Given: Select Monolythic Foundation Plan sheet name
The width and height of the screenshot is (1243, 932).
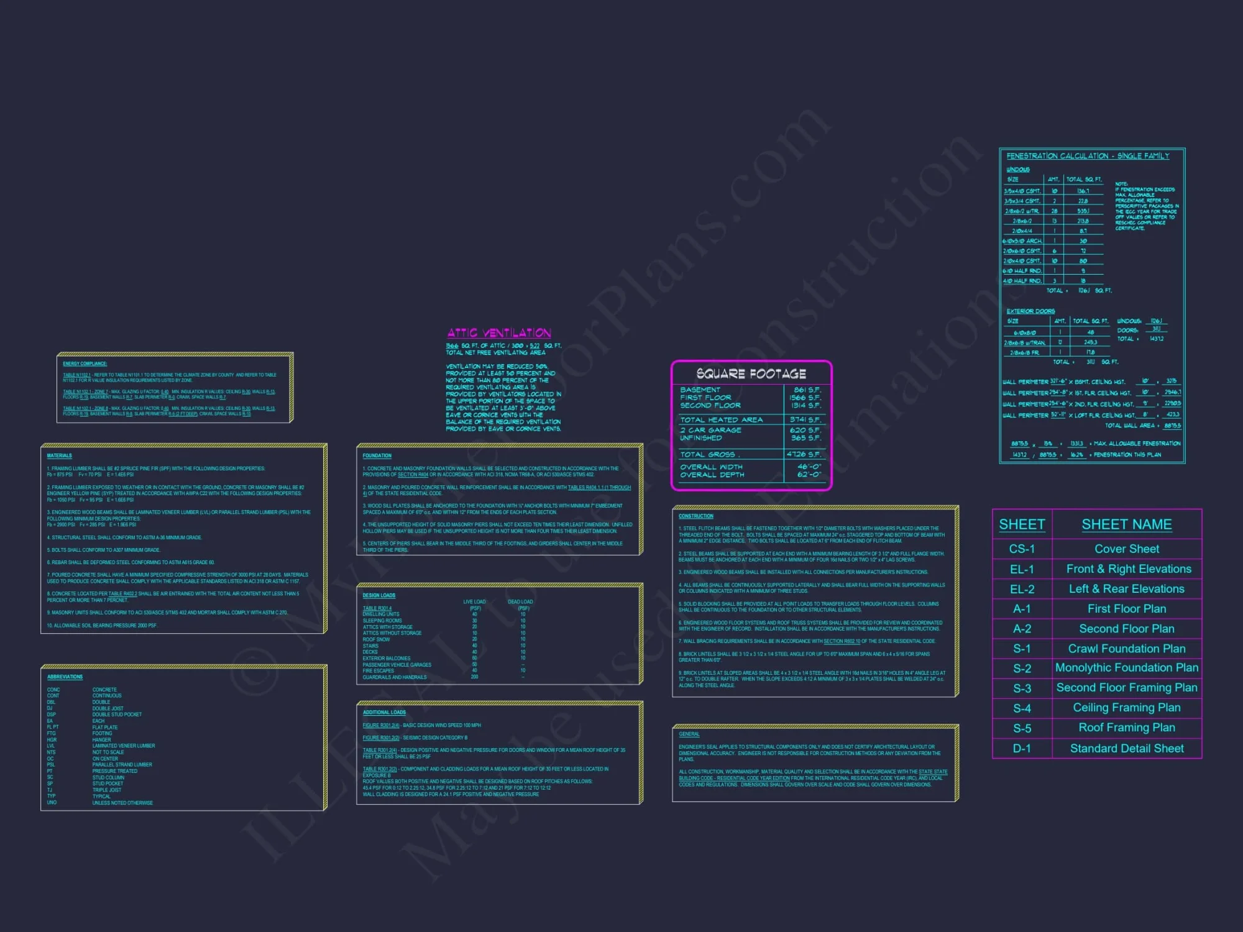Looking at the screenshot, I should point(1126,667).
